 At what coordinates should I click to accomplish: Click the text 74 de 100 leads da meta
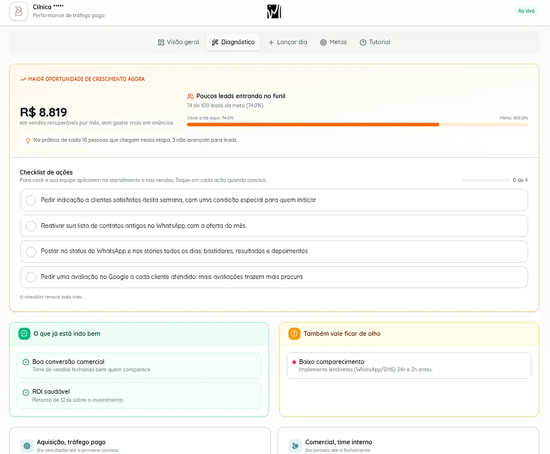(x=225, y=105)
